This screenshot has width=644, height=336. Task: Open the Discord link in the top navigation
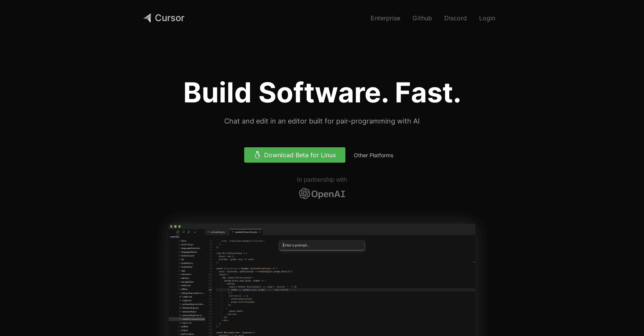(x=455, y=18)
